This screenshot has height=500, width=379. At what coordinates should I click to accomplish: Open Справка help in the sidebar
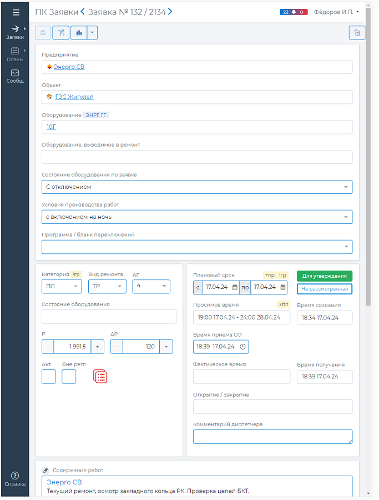coord(15,479)
